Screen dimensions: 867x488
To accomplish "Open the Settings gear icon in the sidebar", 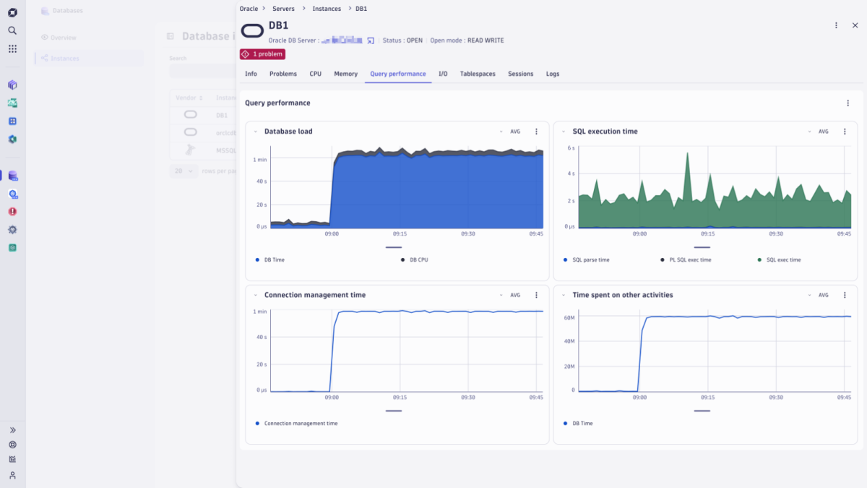I will [12, 230].
